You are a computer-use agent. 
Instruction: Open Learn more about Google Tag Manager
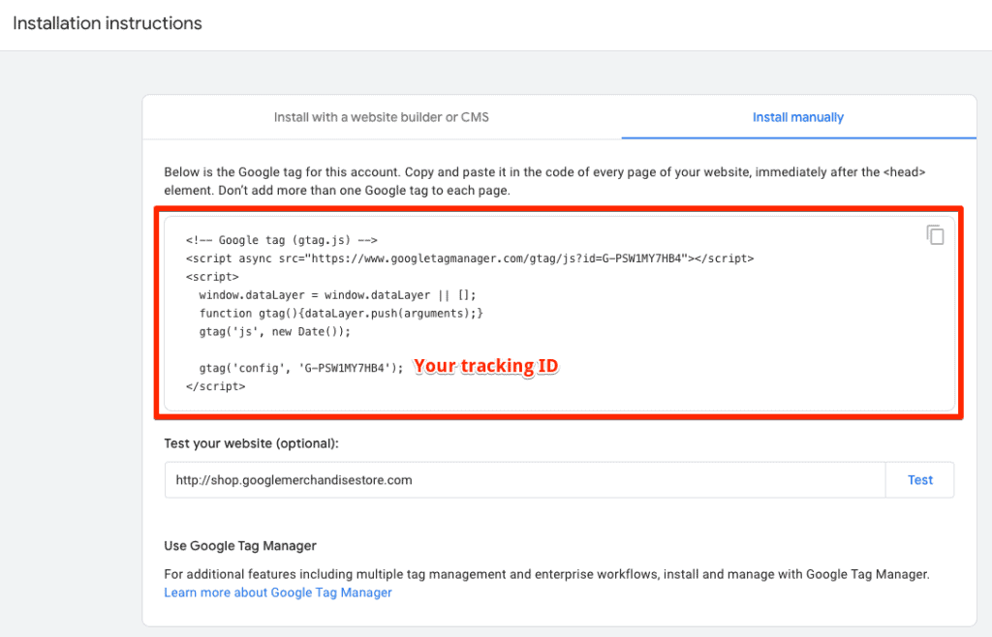[277, 591]
